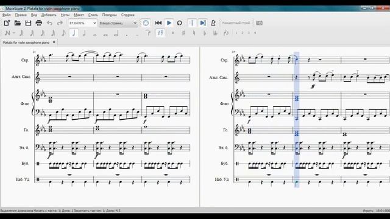Open the Добавить menu
The width and height of the screenshot is (390, 219).
tap(49, 15)
